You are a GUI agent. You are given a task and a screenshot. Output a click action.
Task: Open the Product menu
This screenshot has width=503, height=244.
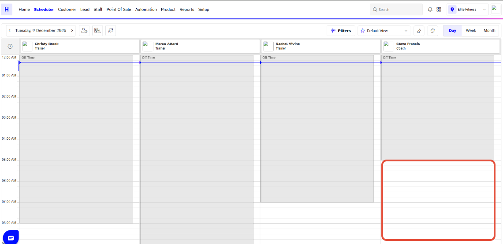click(168, 10)
